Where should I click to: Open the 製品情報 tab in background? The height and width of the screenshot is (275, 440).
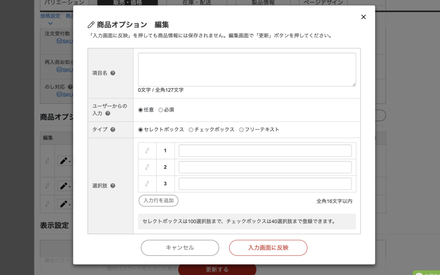coord(263,3)
